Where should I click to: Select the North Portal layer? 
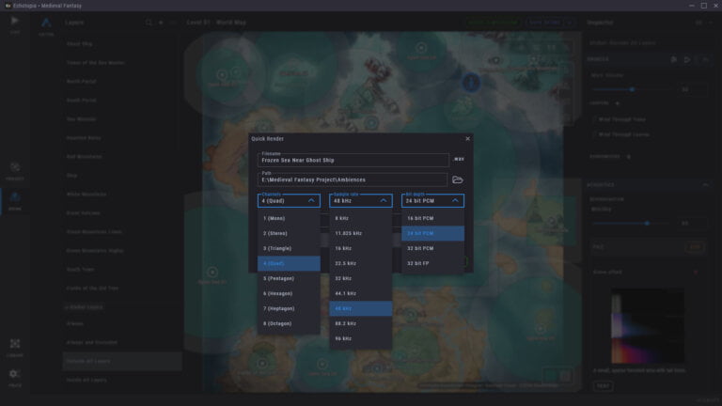tap(122, 82)
